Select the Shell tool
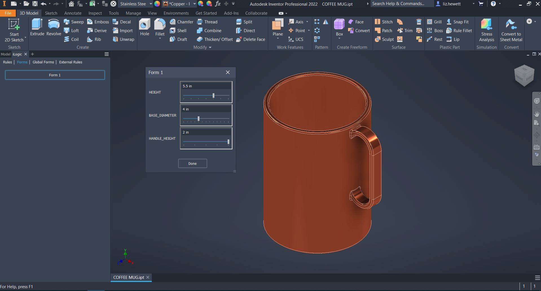This screenshot has height=291, width=541. 178,31
